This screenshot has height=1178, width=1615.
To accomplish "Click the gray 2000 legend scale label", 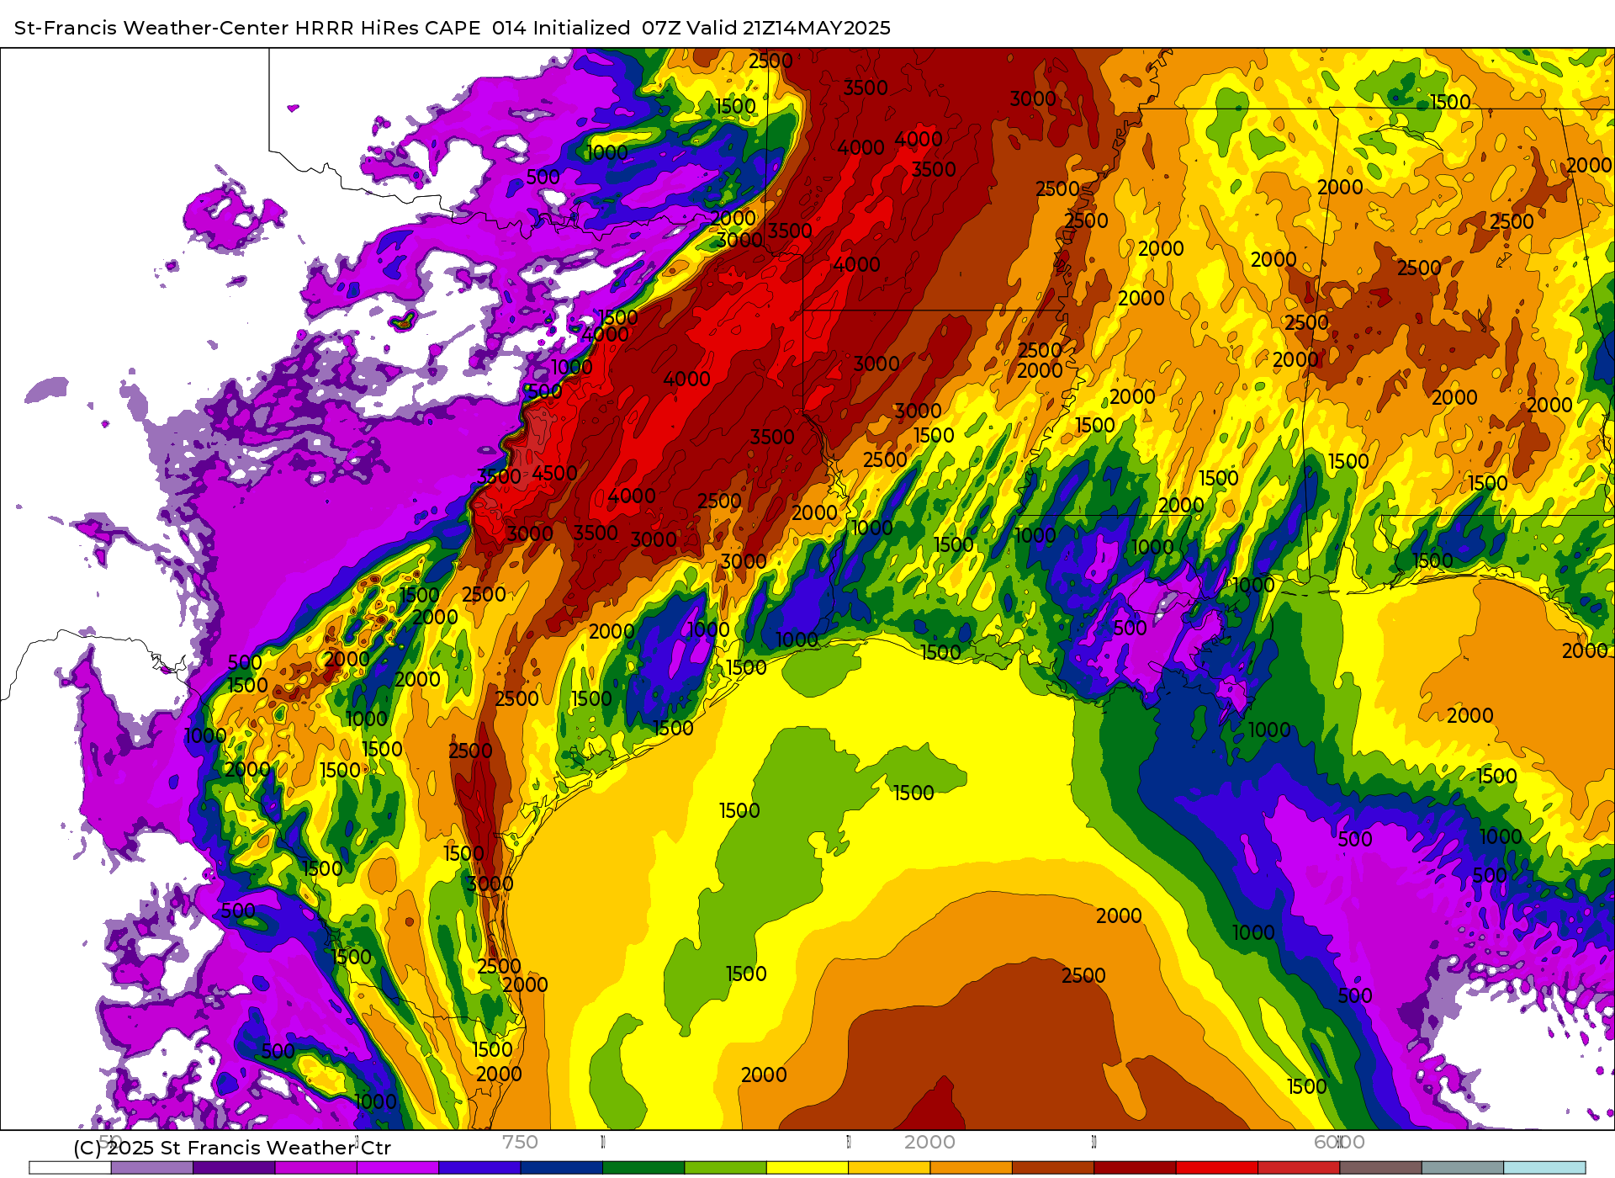I will coord(929,1142).
